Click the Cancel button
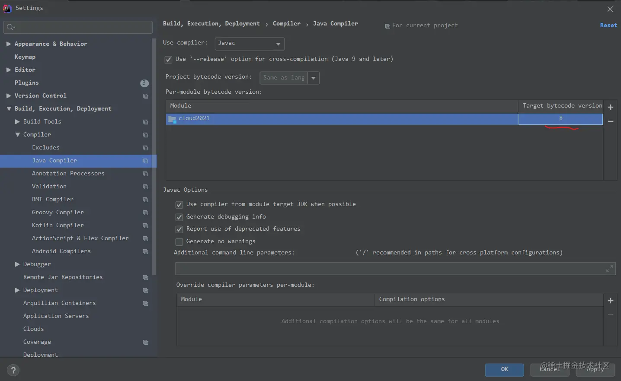 click(x=550, y=370)
